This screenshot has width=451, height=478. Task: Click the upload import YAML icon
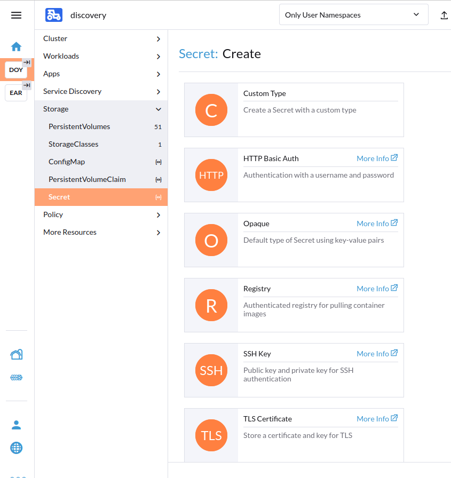(444, 15)
